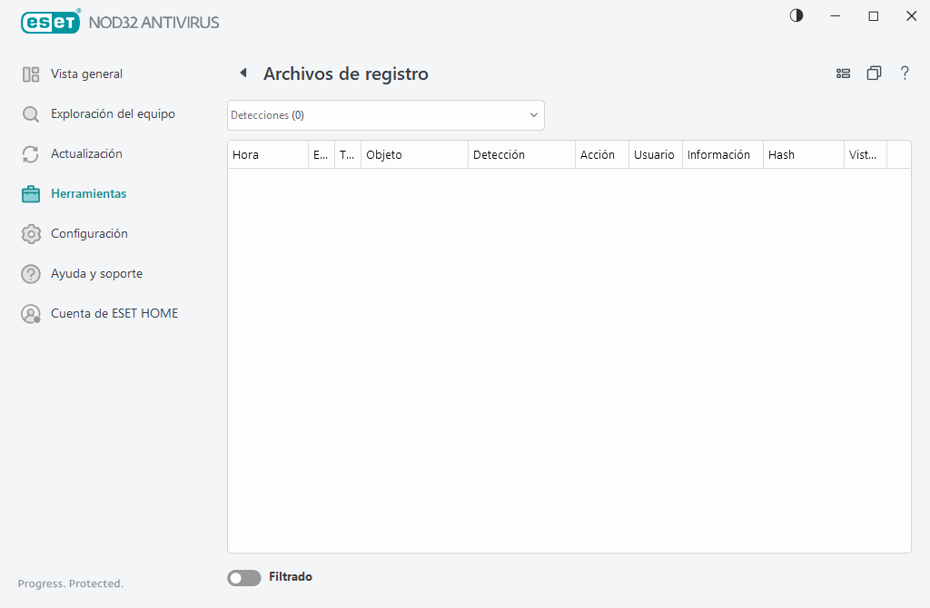930x608 pixels.
Task: Click the Actualización refresh icon
Action: pos(31,153)
